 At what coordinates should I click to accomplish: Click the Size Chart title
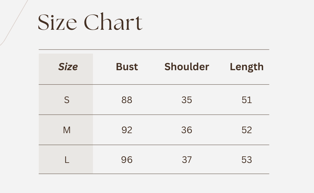(90, 23)
